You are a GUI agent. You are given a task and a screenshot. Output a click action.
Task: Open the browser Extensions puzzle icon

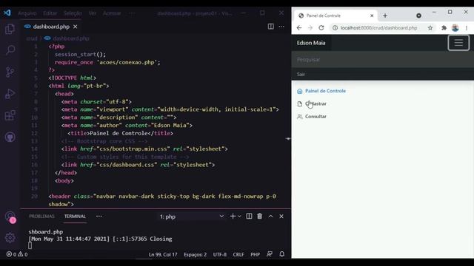tap(444, 28)
